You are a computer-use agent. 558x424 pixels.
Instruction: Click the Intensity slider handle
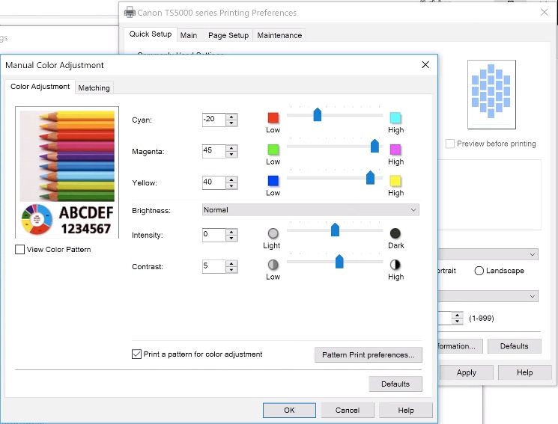pyautogui.click(x=335, y=230)
